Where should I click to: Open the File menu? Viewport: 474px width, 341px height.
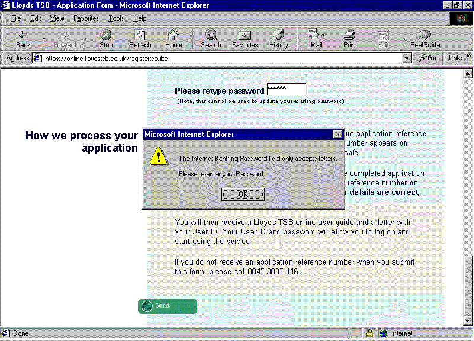pyautogui.click(x=16, y=18)
